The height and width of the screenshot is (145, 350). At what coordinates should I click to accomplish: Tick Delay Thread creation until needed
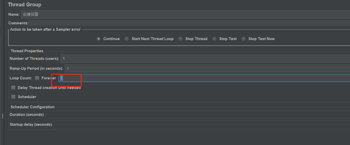(x=13, y=88)
